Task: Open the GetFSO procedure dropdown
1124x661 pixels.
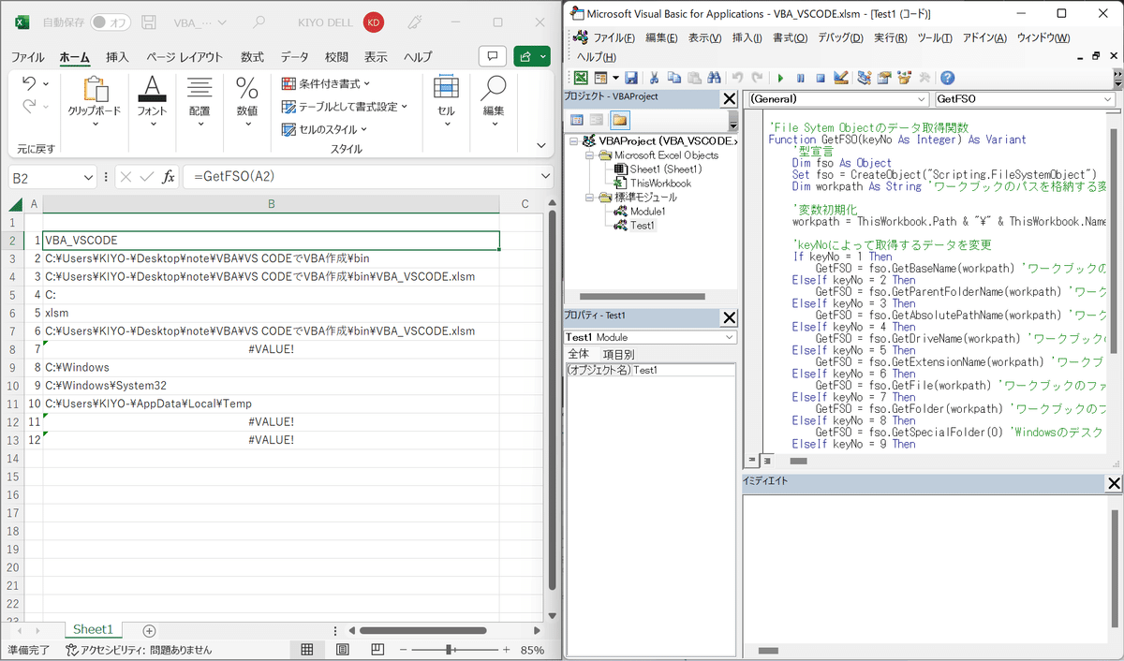Action: pos(1109,98)
